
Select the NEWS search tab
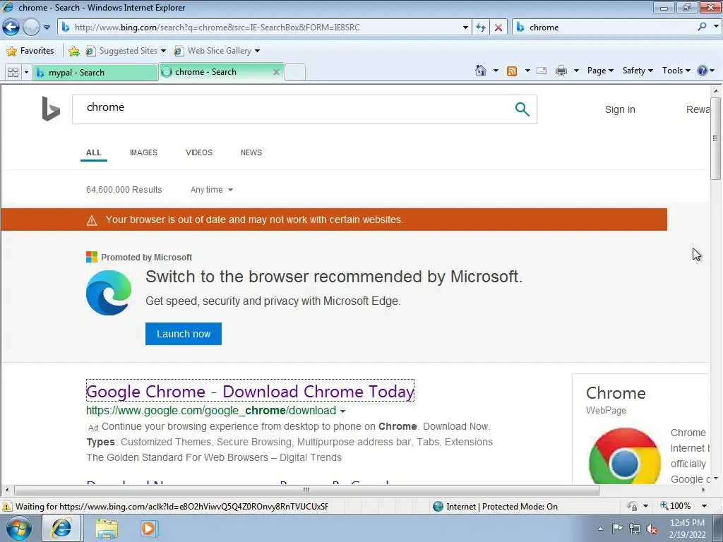[x=251, y=152]
